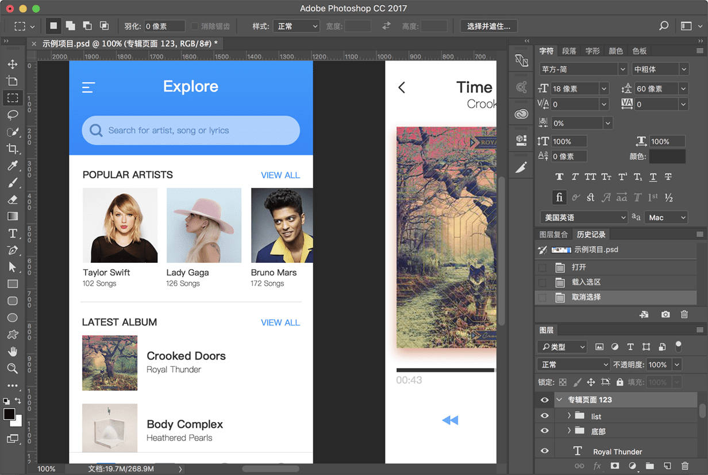Screen dimensions: 708x475
Task: Toggle visibility of the list folder
Action: (544, 416)
